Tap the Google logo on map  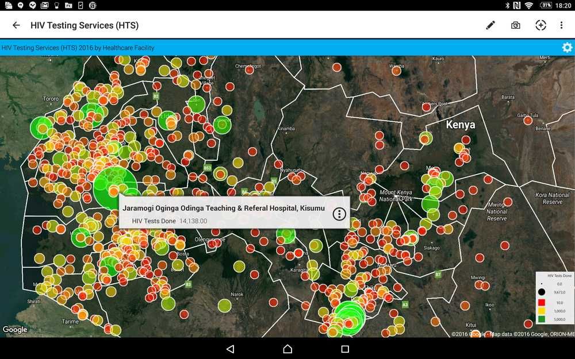15,330
